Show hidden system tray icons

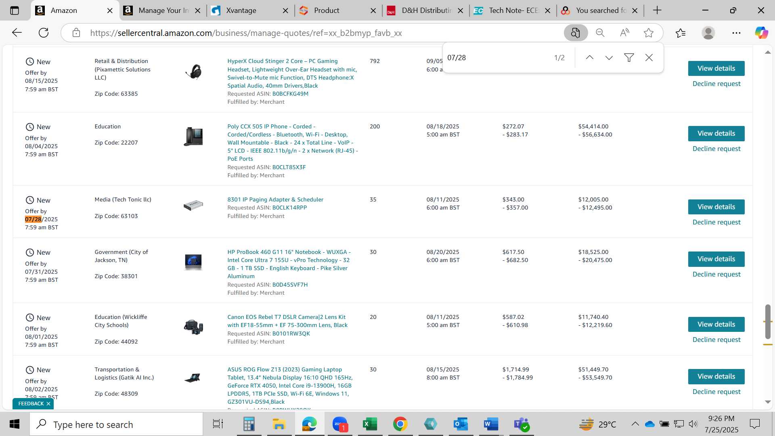pyautogui.click(x=635, y=424)
